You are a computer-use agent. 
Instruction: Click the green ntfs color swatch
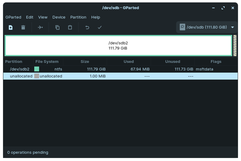tap(37, 69)
